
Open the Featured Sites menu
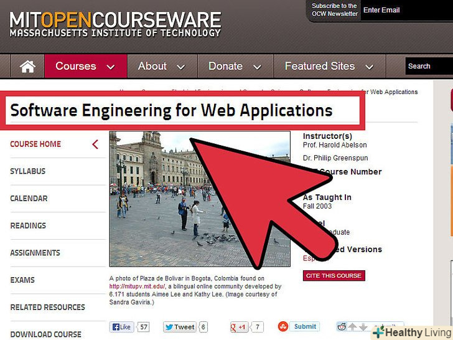pos(330,66)
